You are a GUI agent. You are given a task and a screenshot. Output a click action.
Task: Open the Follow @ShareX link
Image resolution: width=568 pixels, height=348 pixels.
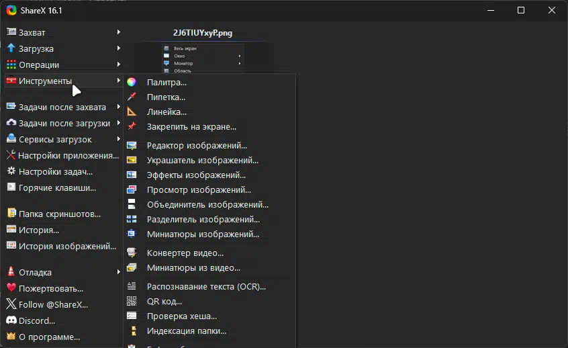[x=53, y=304]
